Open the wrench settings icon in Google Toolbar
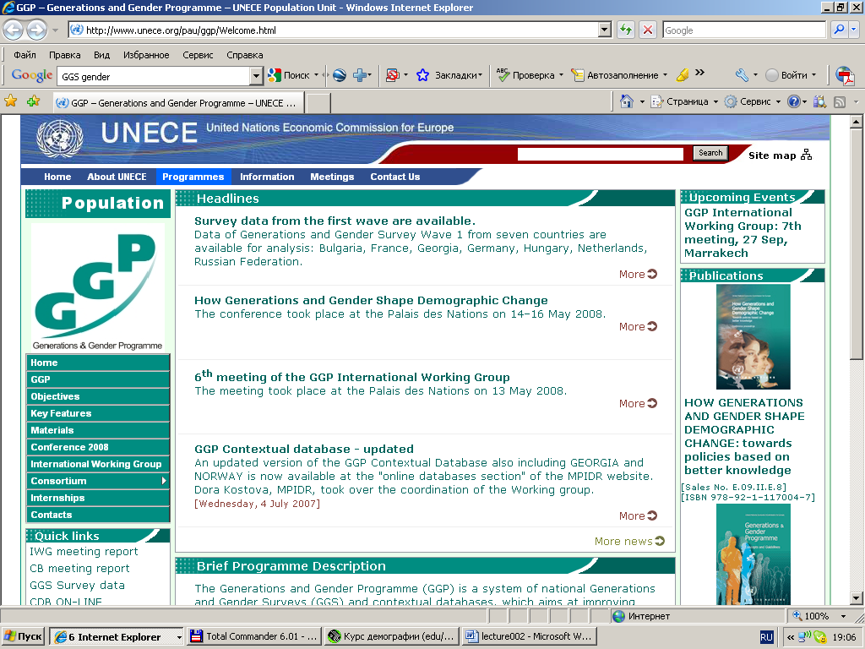 point(742,75)
